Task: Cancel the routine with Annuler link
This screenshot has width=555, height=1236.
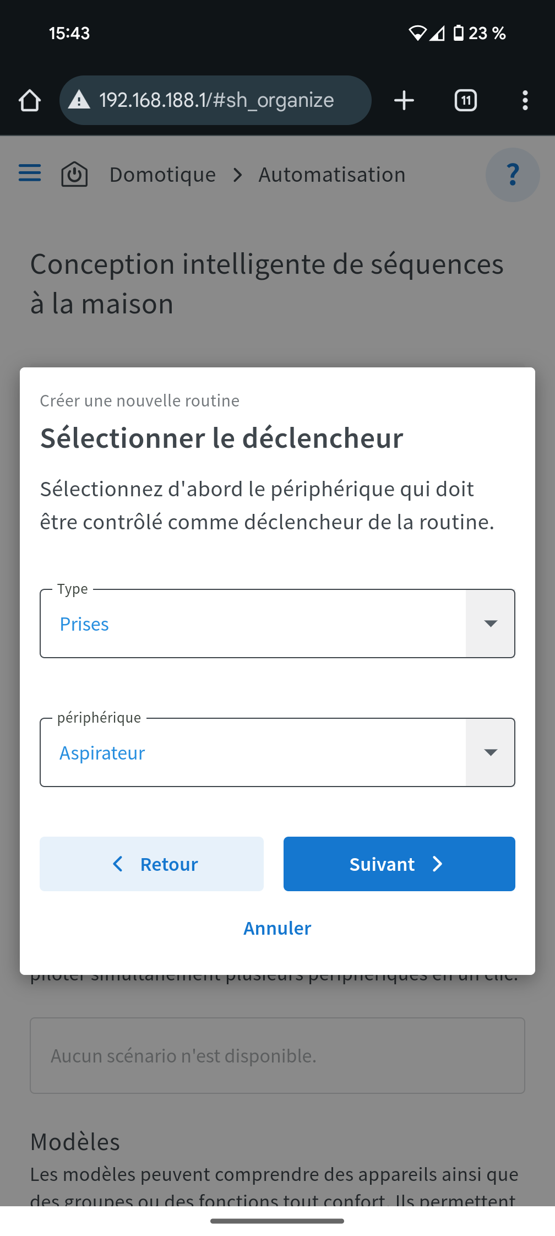Action: point(277,928)
